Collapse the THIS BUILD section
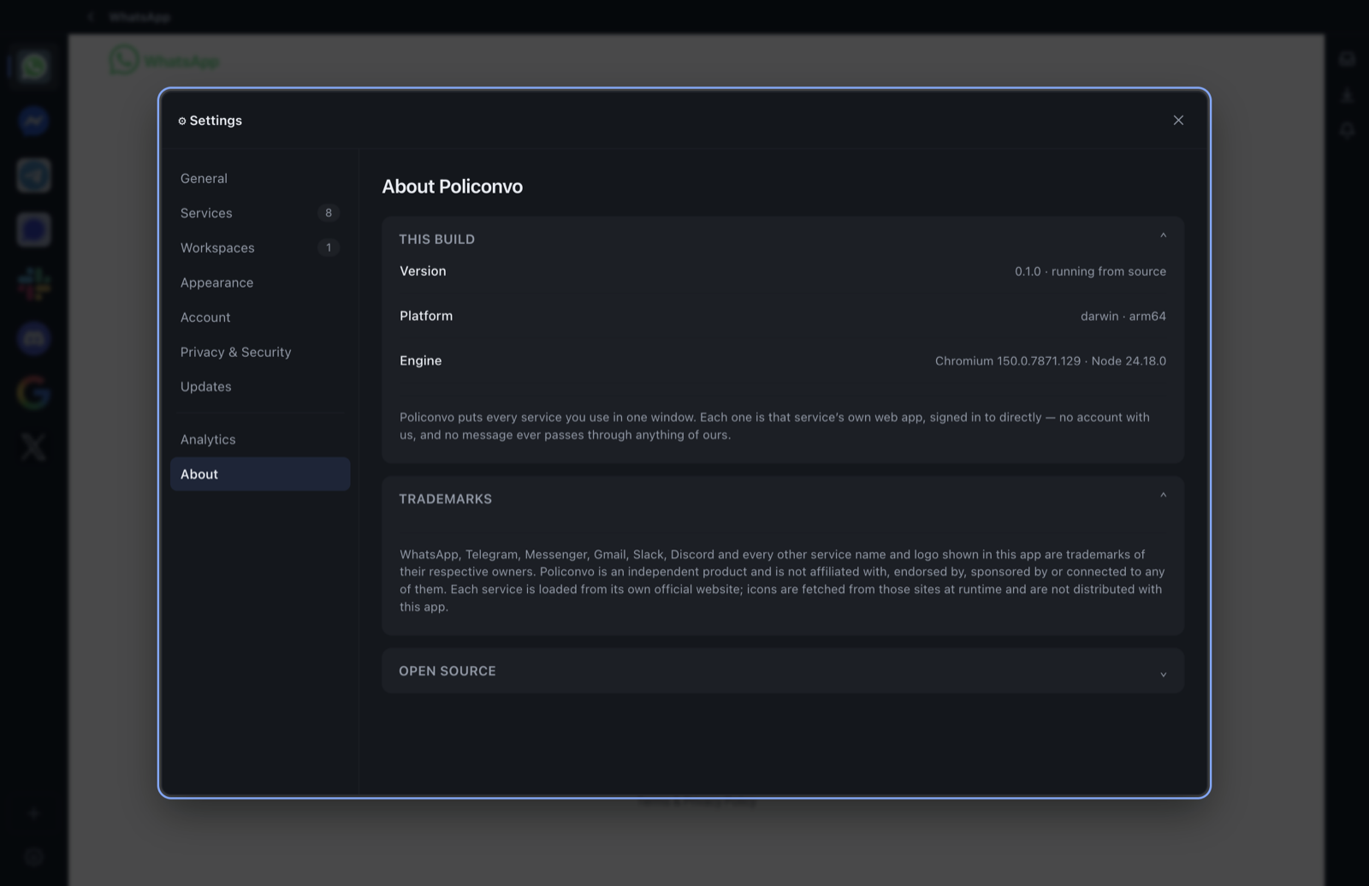 (x=1163, y=236)
